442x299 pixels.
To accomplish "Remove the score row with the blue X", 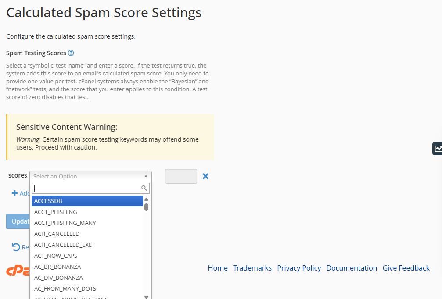I will coord(205,176).
